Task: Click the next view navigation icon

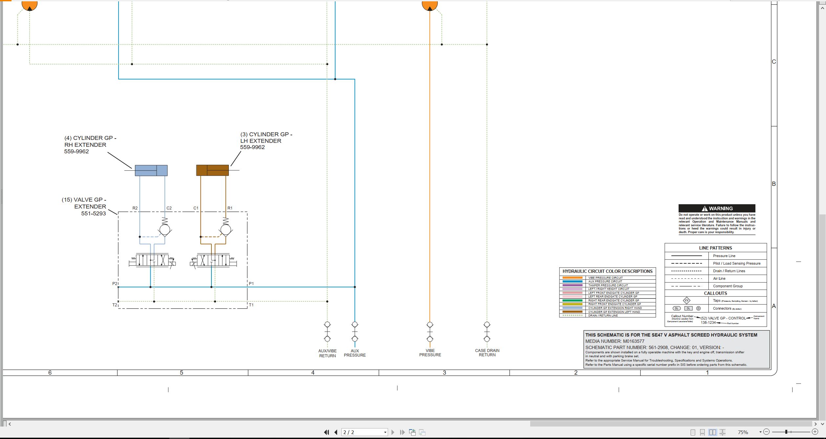Action: (x=422, y=432)
